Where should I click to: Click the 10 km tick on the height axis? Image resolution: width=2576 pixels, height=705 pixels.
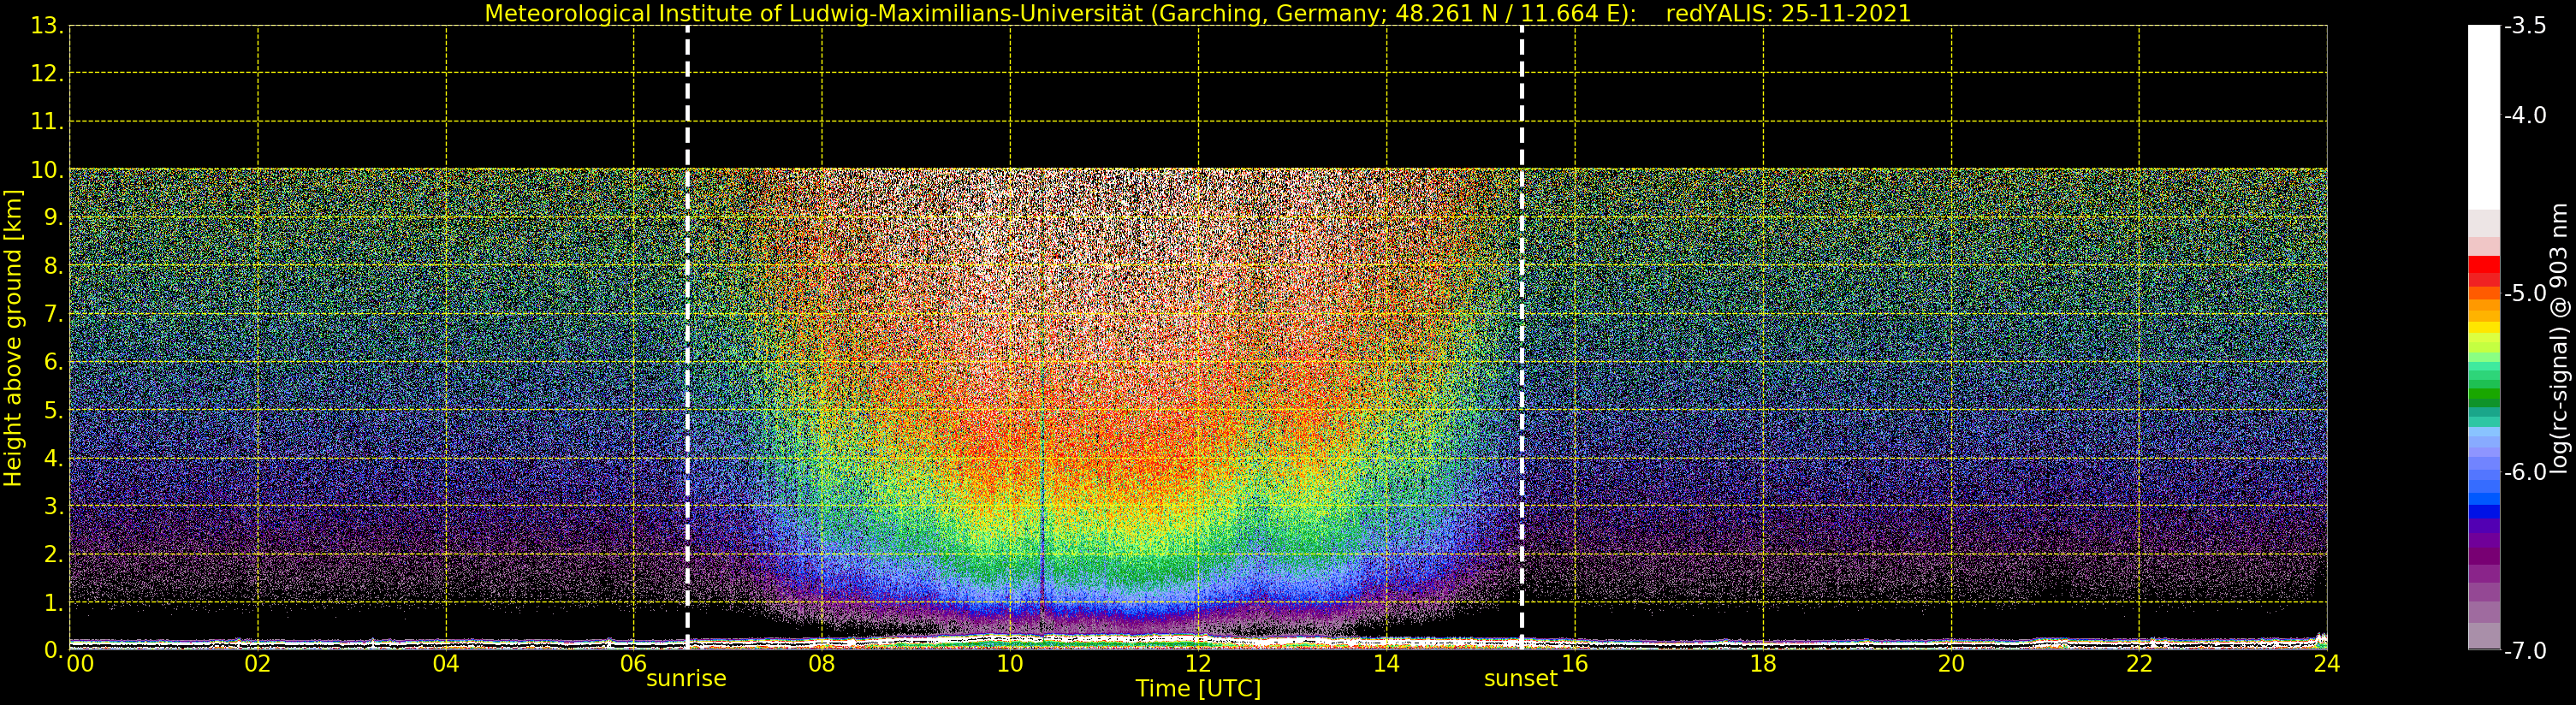click(x=45, y=170)
